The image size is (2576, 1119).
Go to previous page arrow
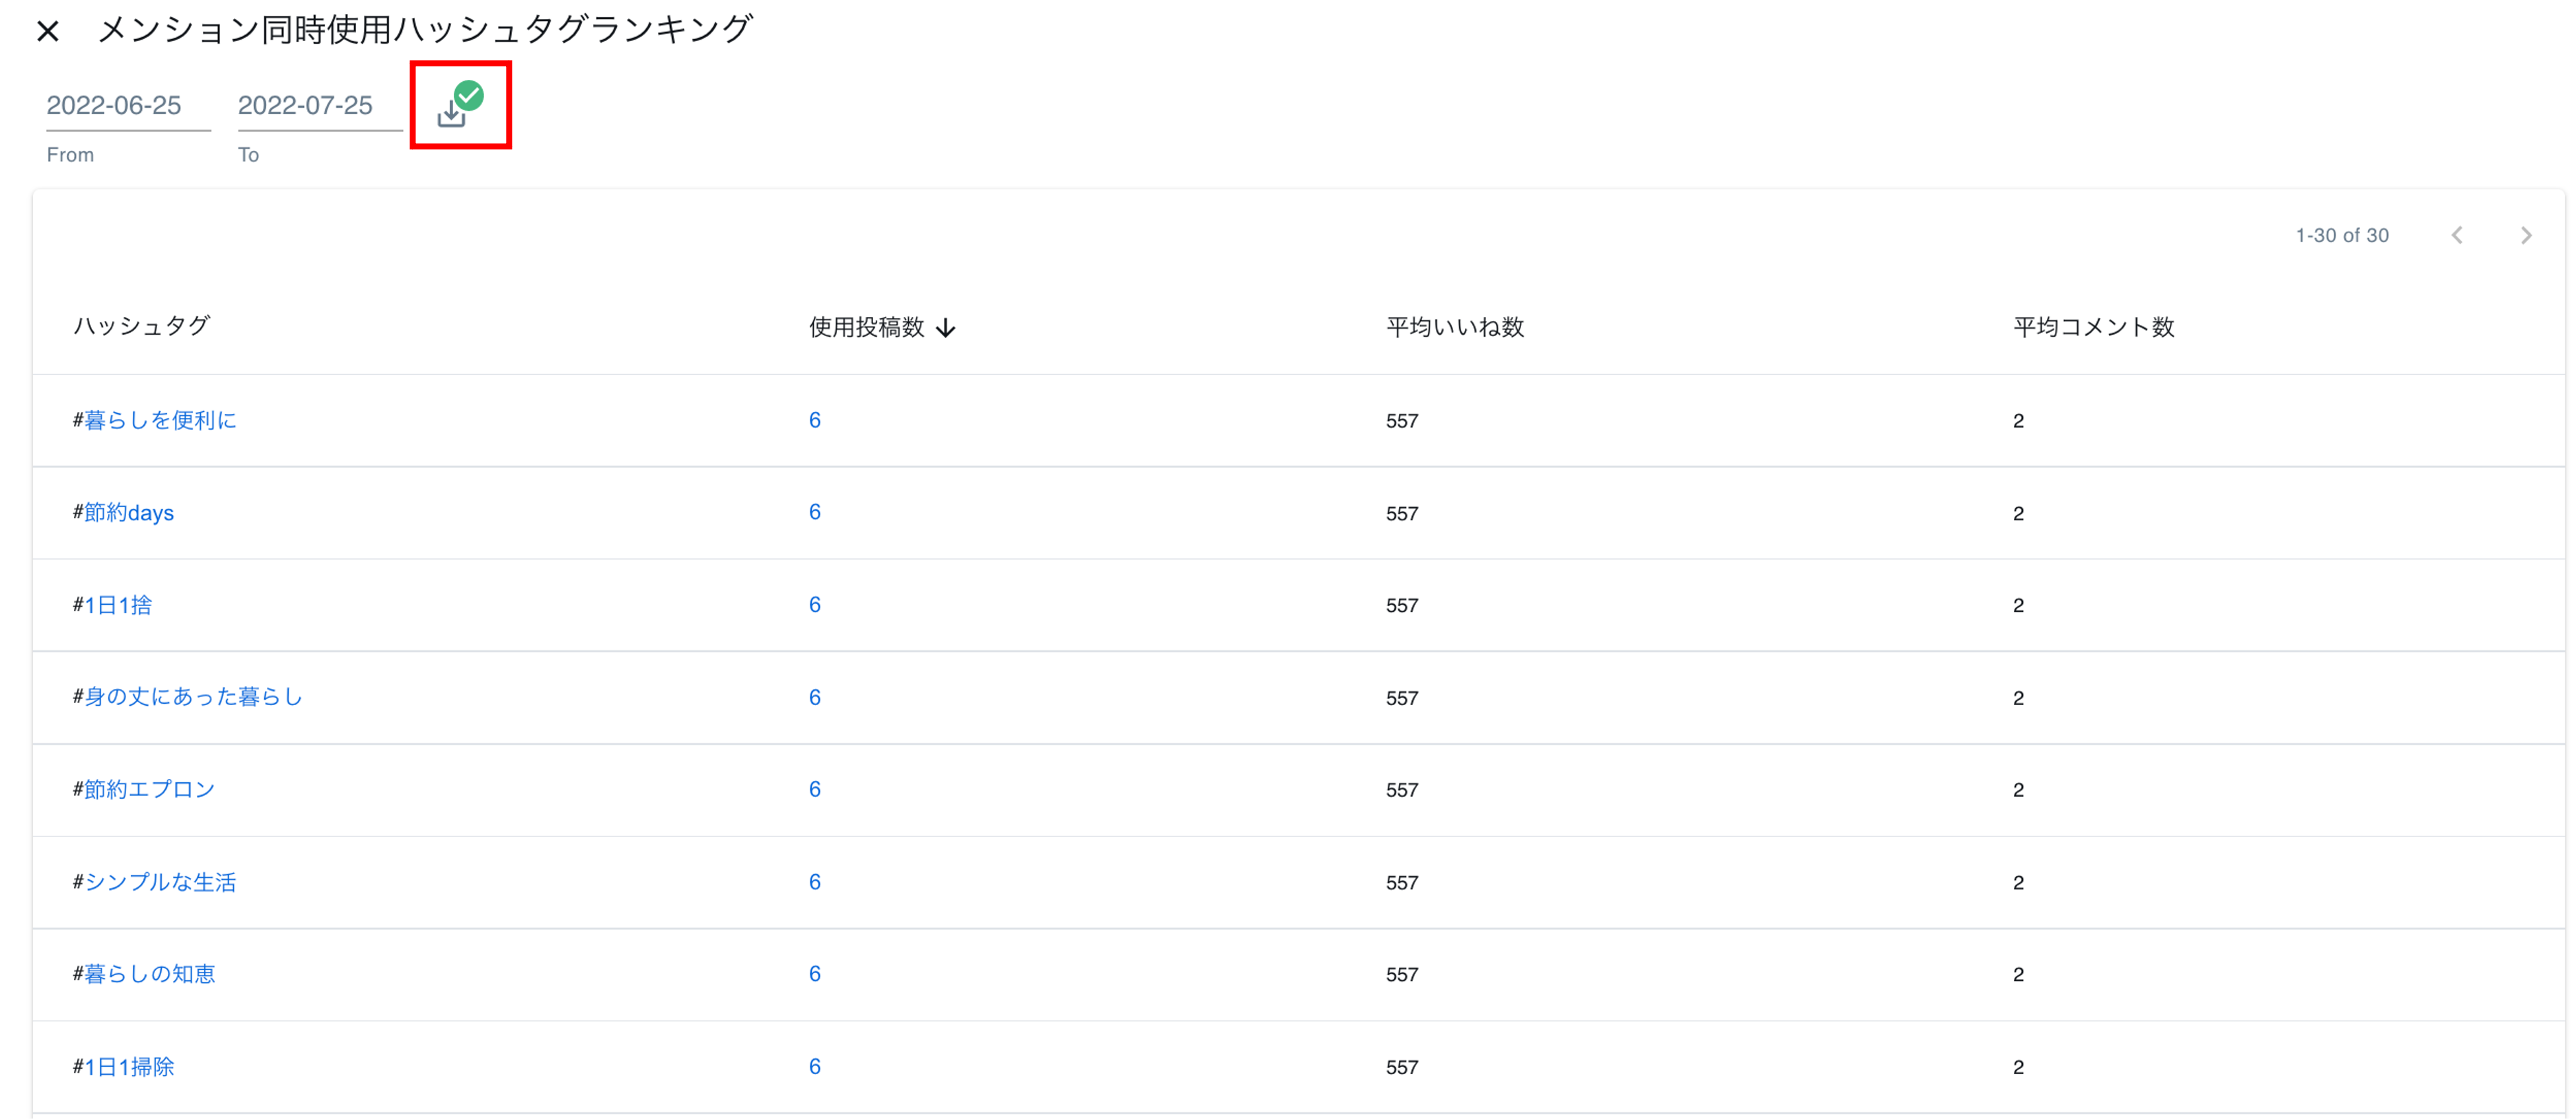pos(2457,235)
